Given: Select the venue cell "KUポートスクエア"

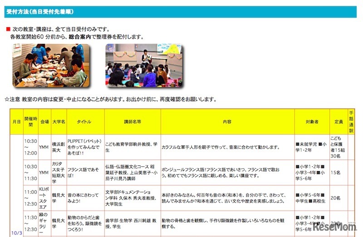Looking at the screenshot, I should pyautogui.click(x=44, y=198).
